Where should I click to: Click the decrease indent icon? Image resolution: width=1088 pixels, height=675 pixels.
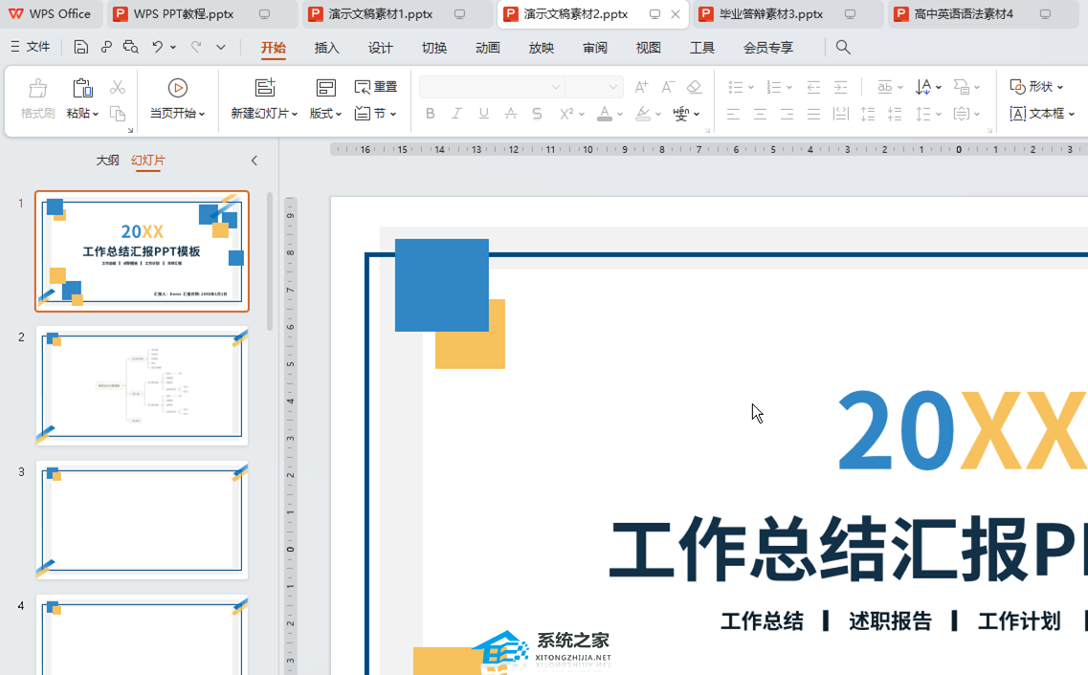click(813, 87)
